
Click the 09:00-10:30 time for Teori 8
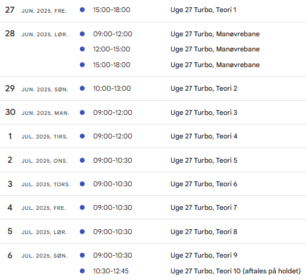tap(112, 232)
